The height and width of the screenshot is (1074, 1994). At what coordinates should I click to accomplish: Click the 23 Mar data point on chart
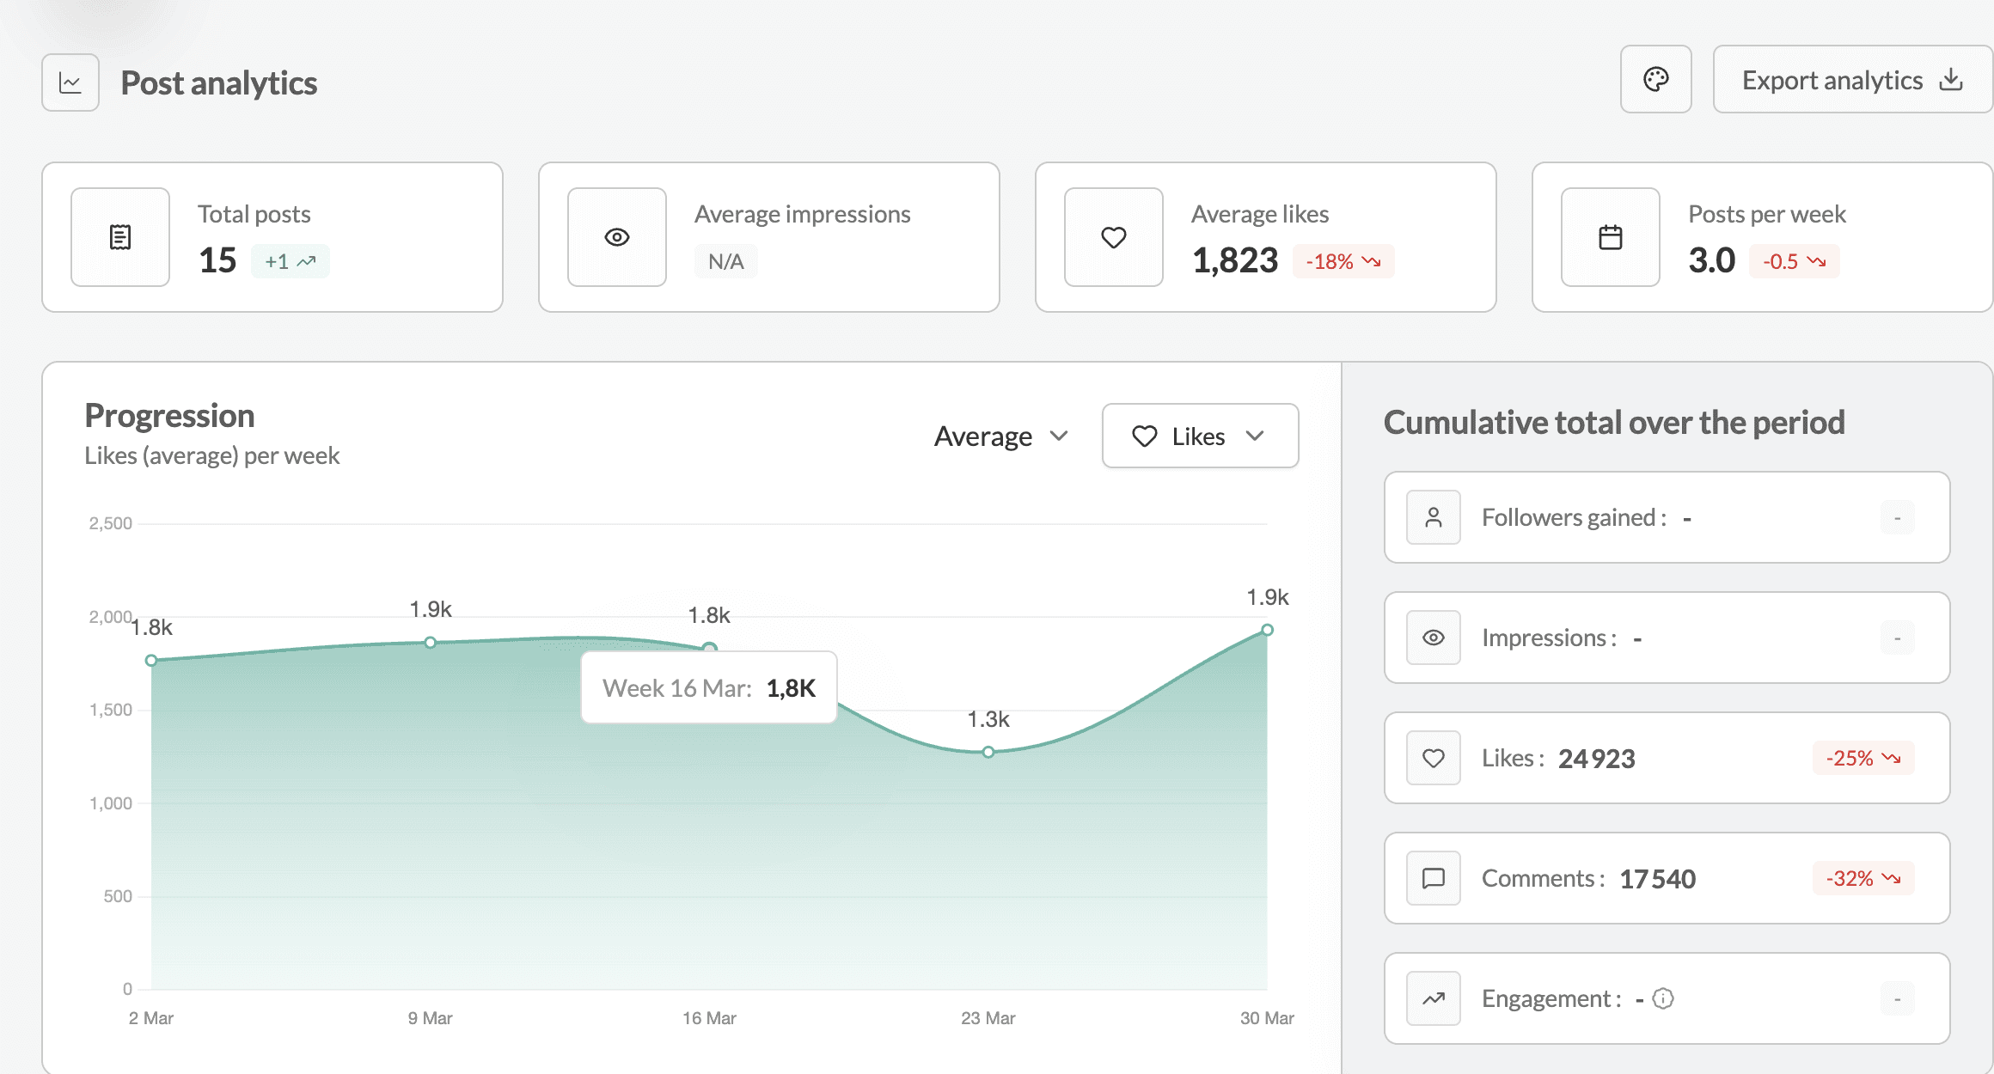[x=988, y=752]
